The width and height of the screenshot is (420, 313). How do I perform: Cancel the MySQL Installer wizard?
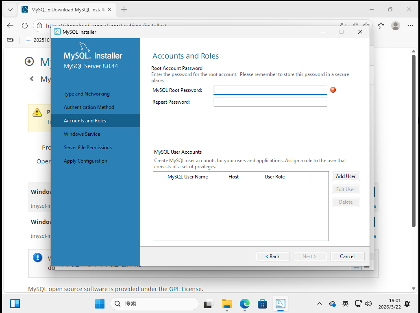click(x=347, y=256)
